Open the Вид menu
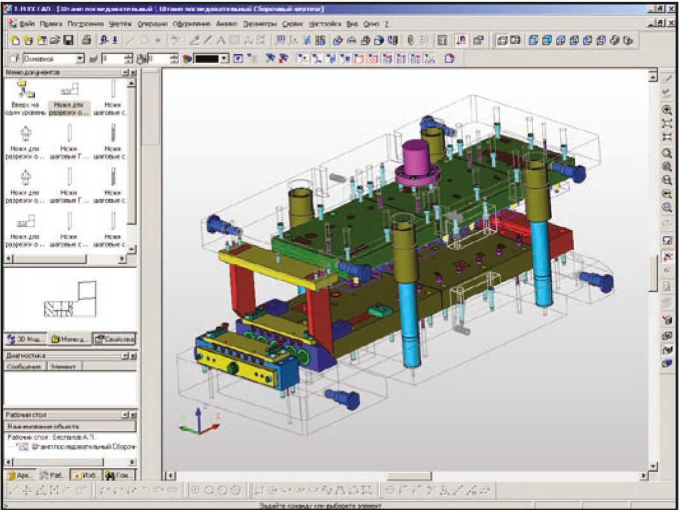 tap(352, 24)
